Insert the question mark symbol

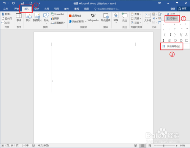(x=175, y=29)
